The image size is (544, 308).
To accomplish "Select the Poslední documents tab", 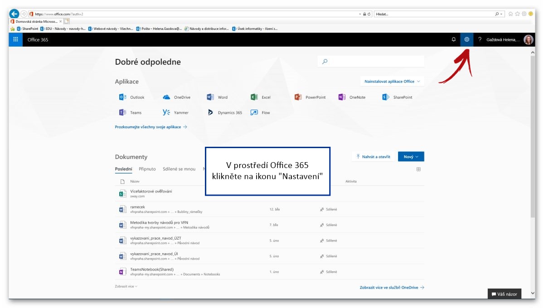I will point(124,169).
